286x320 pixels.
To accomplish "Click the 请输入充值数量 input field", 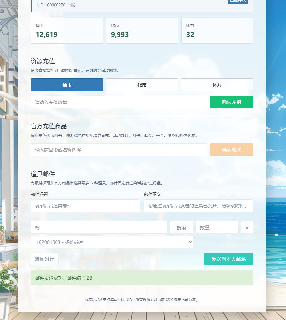I will click(119, 102).
